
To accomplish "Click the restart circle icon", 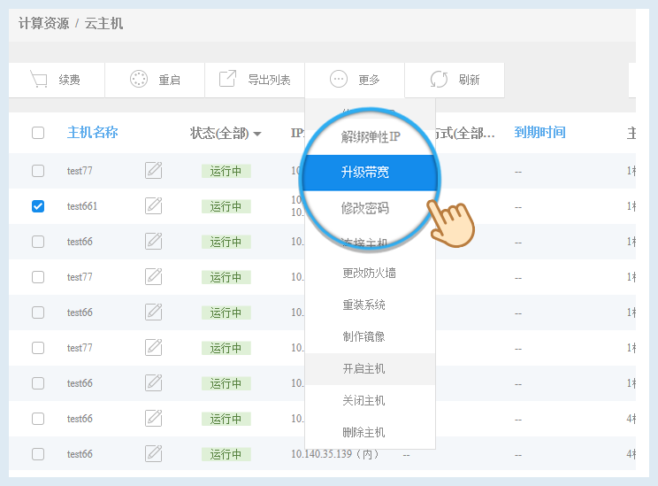I will [x=139, y=80].
